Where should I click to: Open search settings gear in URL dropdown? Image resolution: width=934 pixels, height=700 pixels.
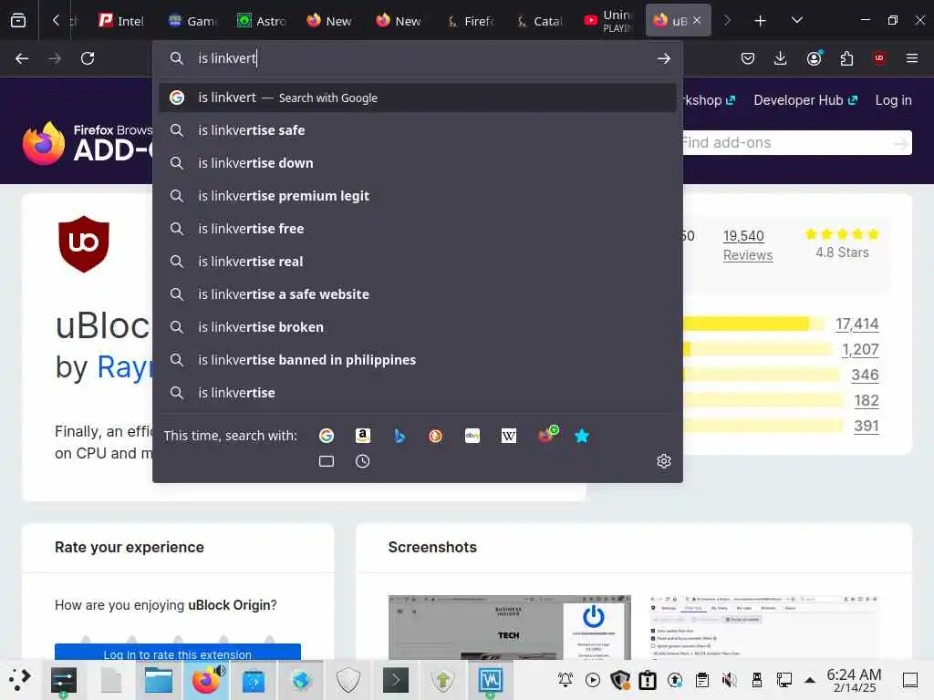pyautogui.click(x=664, y=461)
